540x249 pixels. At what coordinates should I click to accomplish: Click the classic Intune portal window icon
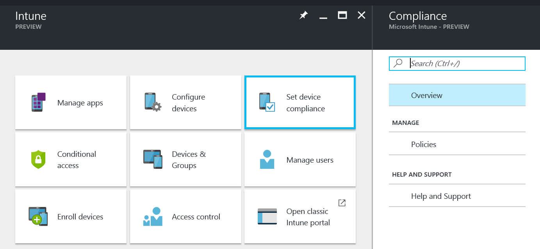267,217
